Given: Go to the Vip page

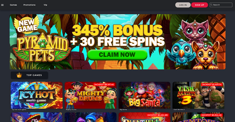Looking at the screenshot, I should 46,5.
